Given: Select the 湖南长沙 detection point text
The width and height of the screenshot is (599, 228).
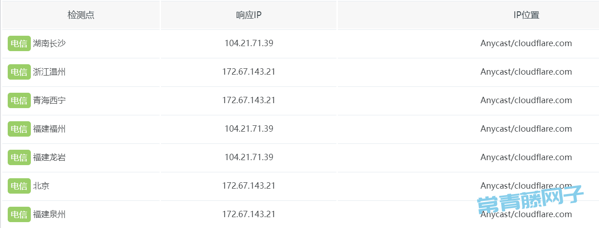Looking at the screenshot, I should (x=49, y=43).
